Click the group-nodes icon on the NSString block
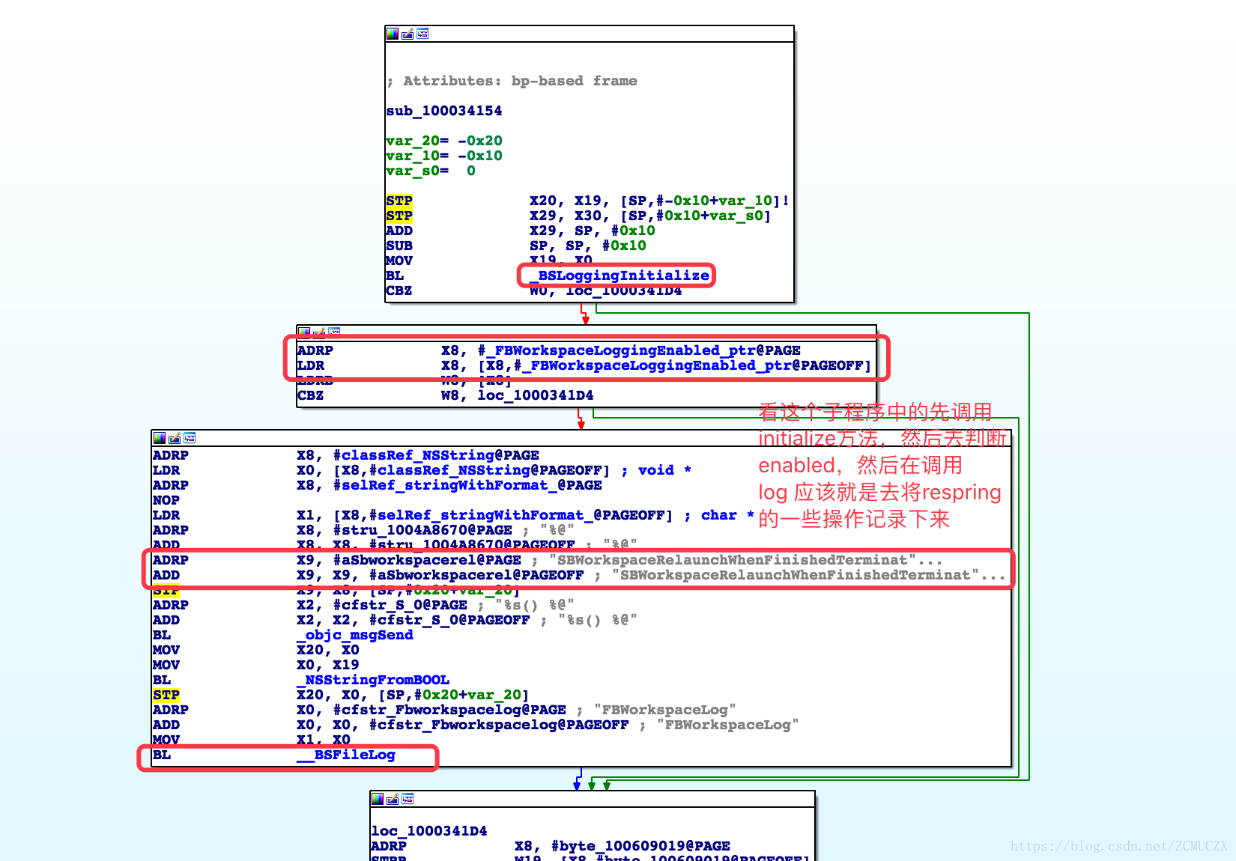 tap(190, 438)
